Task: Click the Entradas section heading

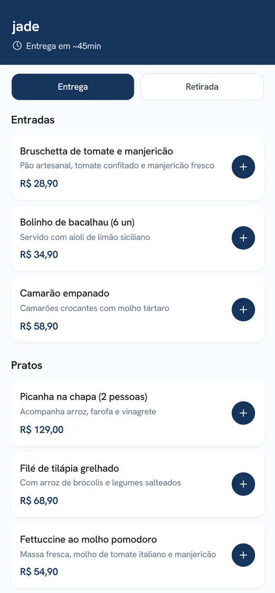Action: click(x=33, y=120)
